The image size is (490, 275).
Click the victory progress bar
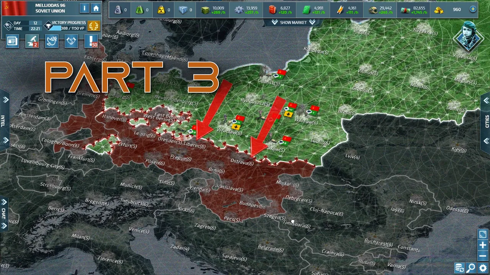pyautogui.click(x=69, y=28)
